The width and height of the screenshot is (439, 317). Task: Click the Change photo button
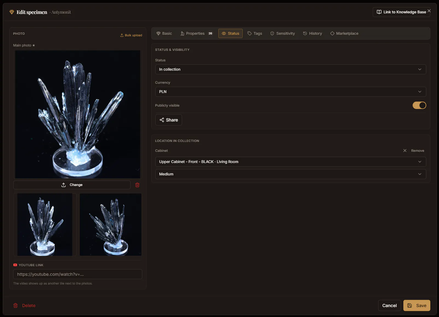point(72,185)
